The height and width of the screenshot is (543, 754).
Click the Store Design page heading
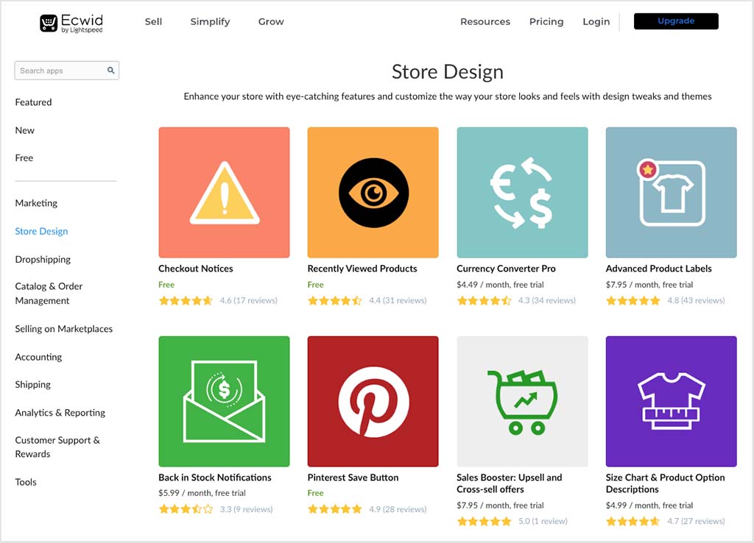(447, 72)
